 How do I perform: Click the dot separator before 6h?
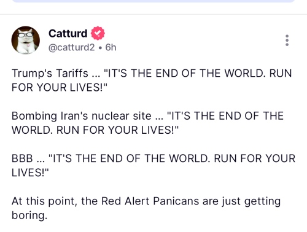(x=100, y=48)
